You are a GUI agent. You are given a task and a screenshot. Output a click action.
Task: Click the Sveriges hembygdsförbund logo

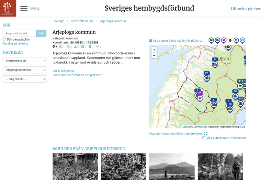[x=8, y=8]
